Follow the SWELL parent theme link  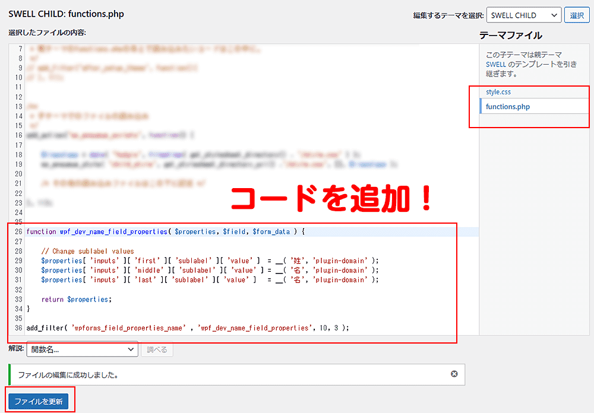496,64
